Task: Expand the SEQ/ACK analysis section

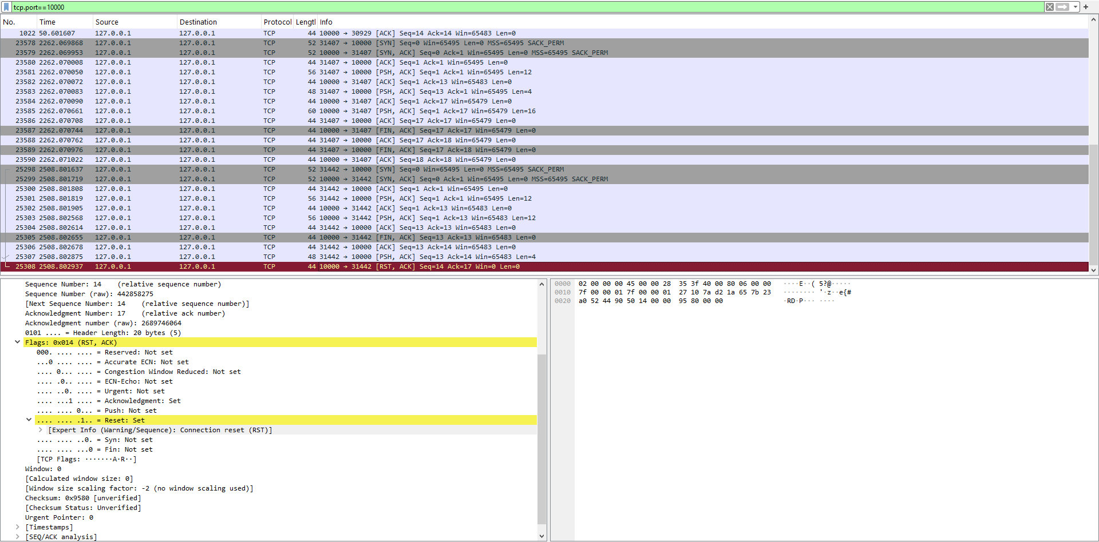Action: pos(18,537)
